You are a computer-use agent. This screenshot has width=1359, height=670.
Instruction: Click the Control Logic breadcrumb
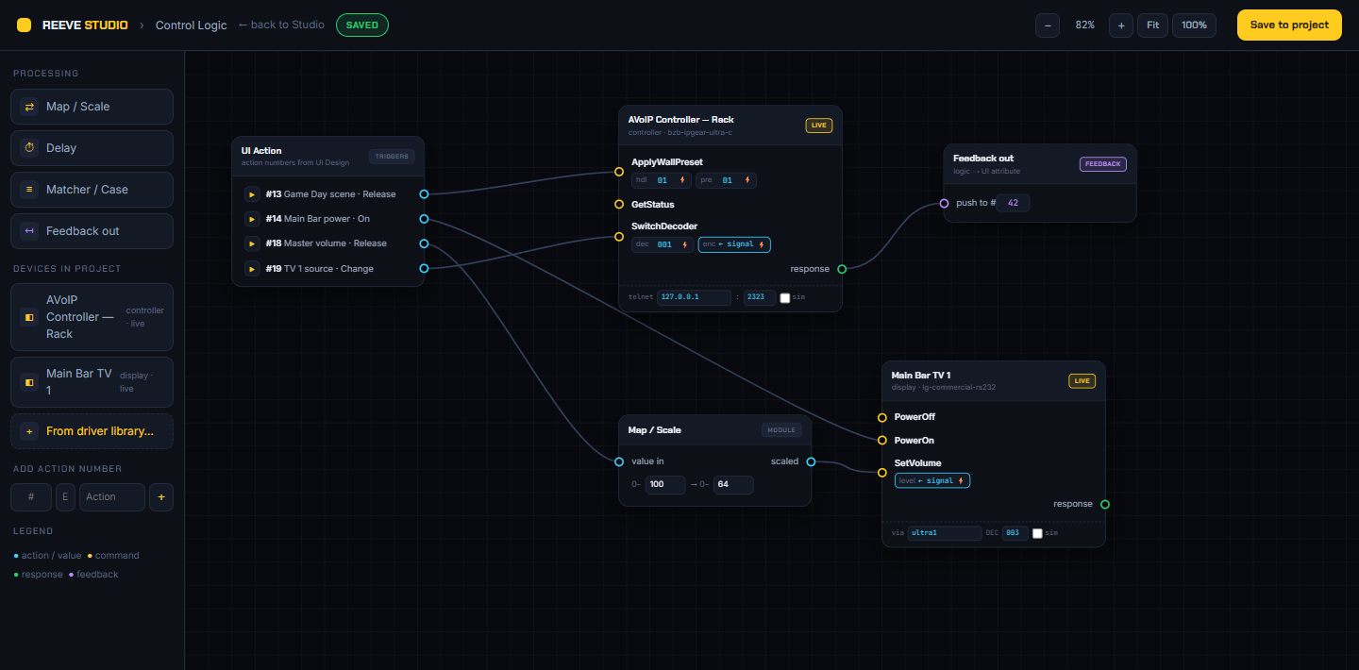click(x=192, y=25)
